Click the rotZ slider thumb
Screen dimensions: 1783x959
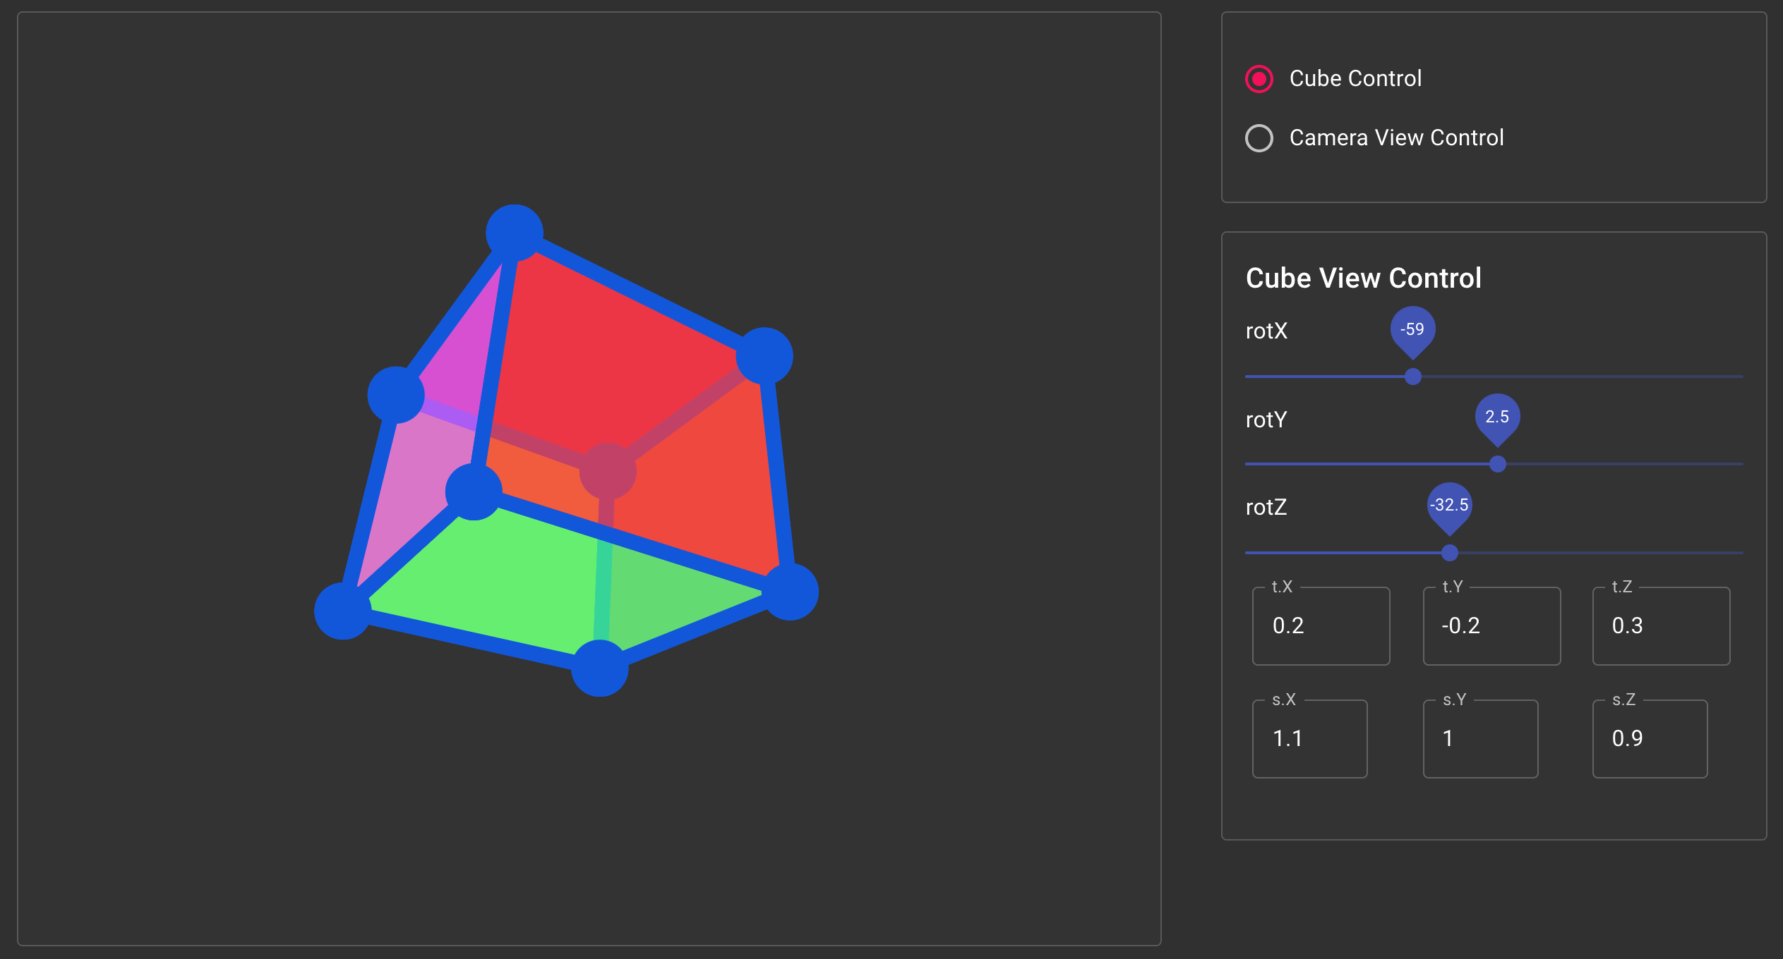[x=1449, y=553]
